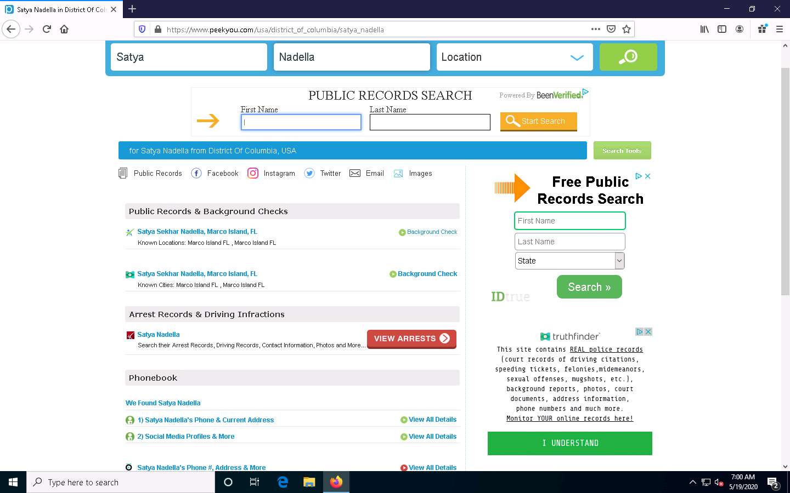This screenshot has height=493, width=790.
Task: Select the Instagram filter label
Action: click(279, 173)
